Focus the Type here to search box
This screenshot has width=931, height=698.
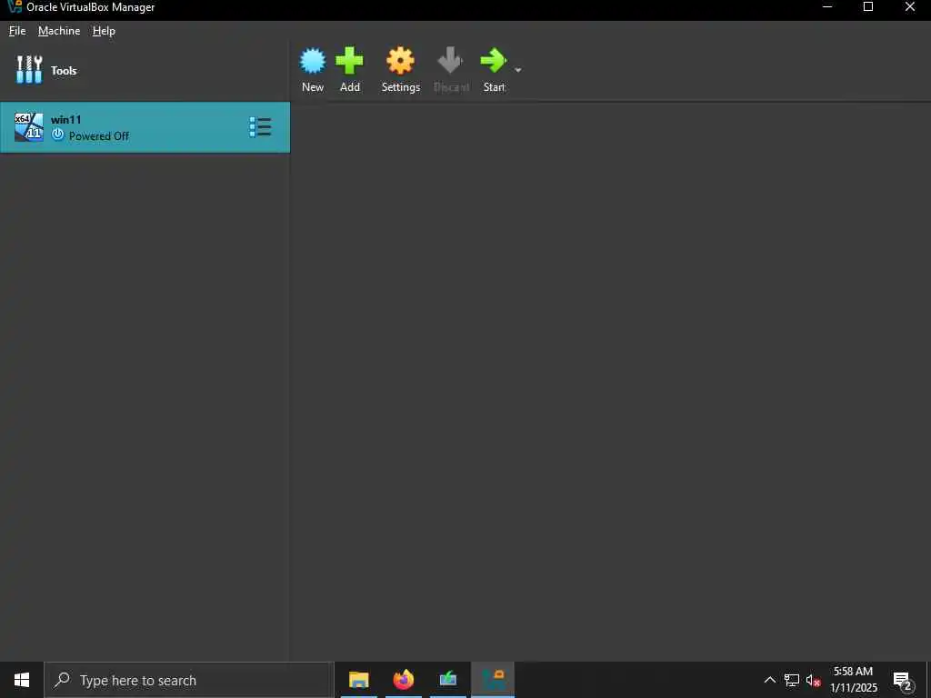pos(189,680)
